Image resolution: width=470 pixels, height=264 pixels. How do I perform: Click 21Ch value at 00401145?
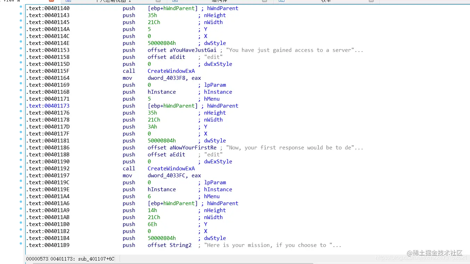pyautogui.click(x=154, y=22)
